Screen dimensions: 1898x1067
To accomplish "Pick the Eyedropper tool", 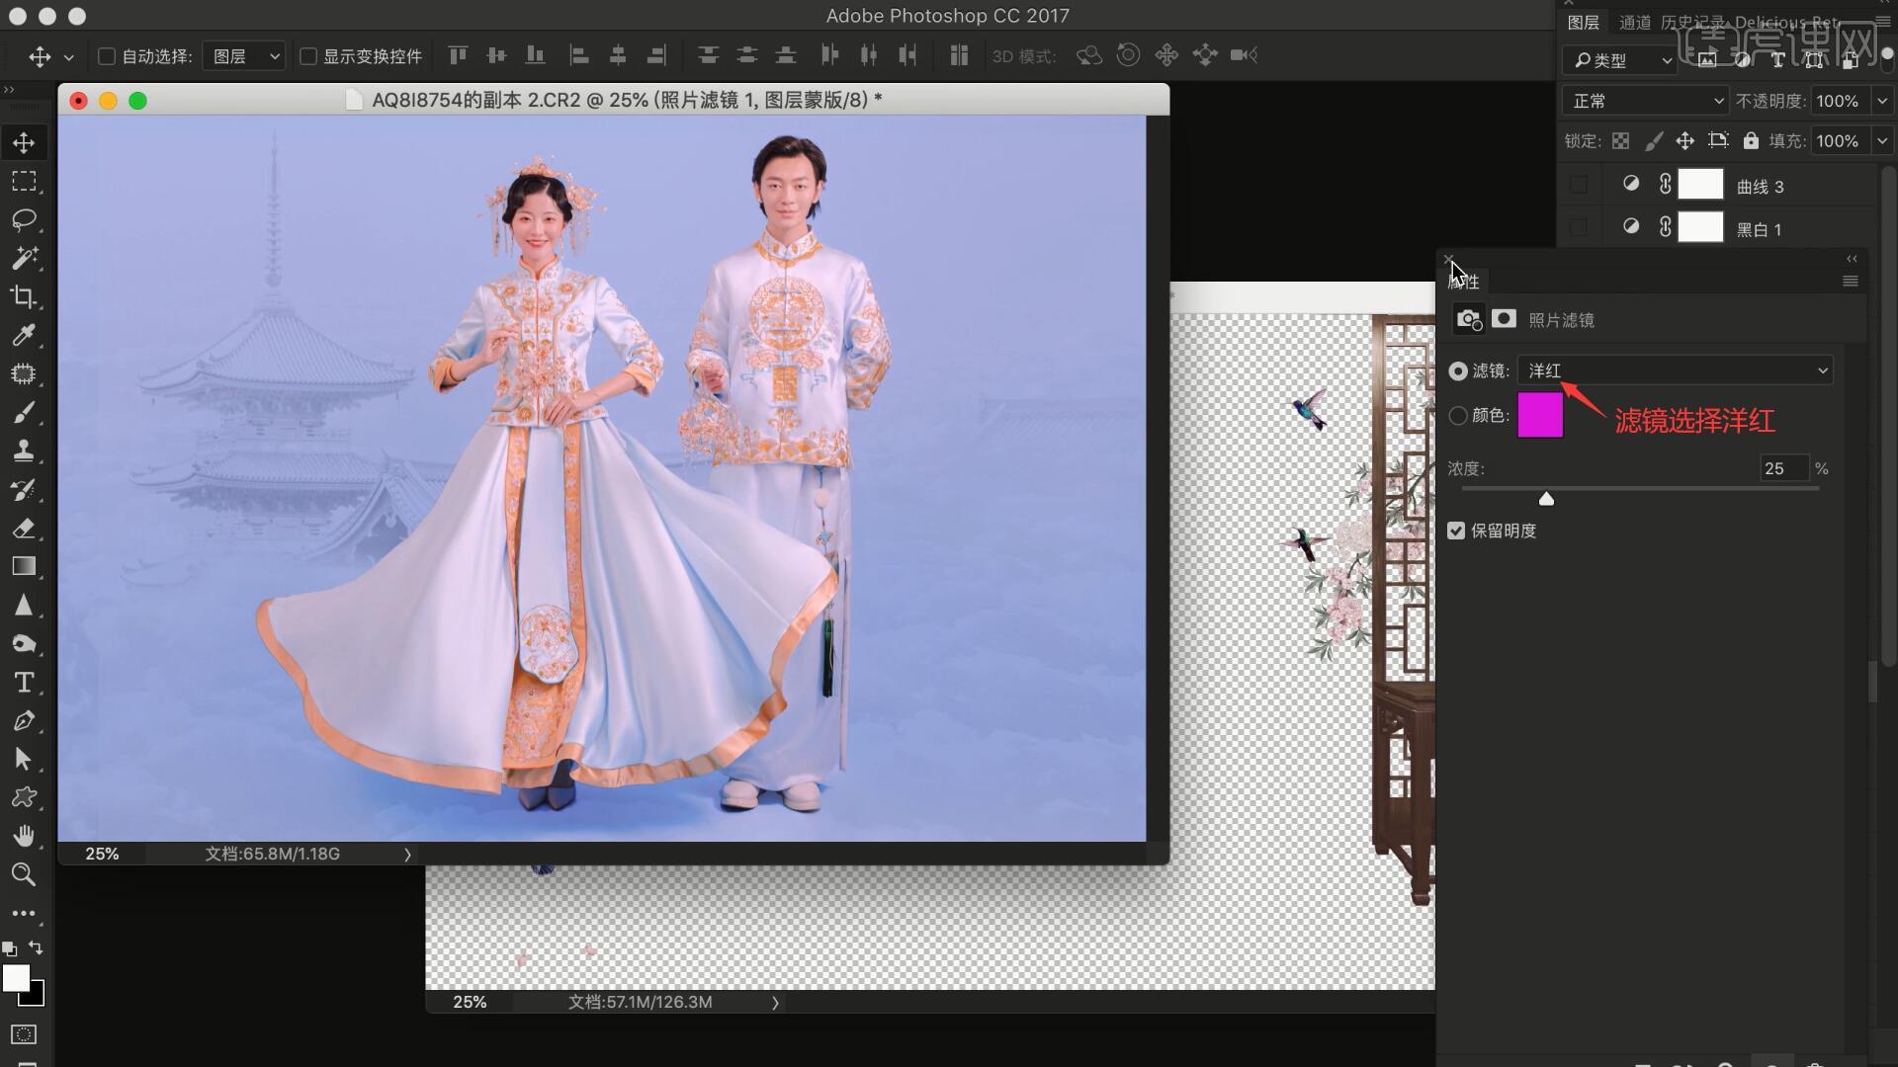I will coord(24,336).
